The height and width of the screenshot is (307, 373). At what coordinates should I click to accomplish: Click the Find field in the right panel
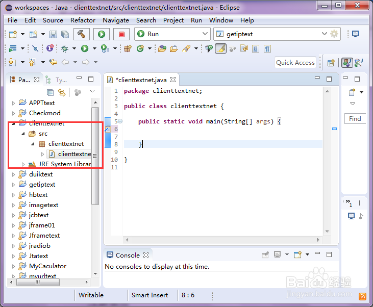tap(355, 118)
